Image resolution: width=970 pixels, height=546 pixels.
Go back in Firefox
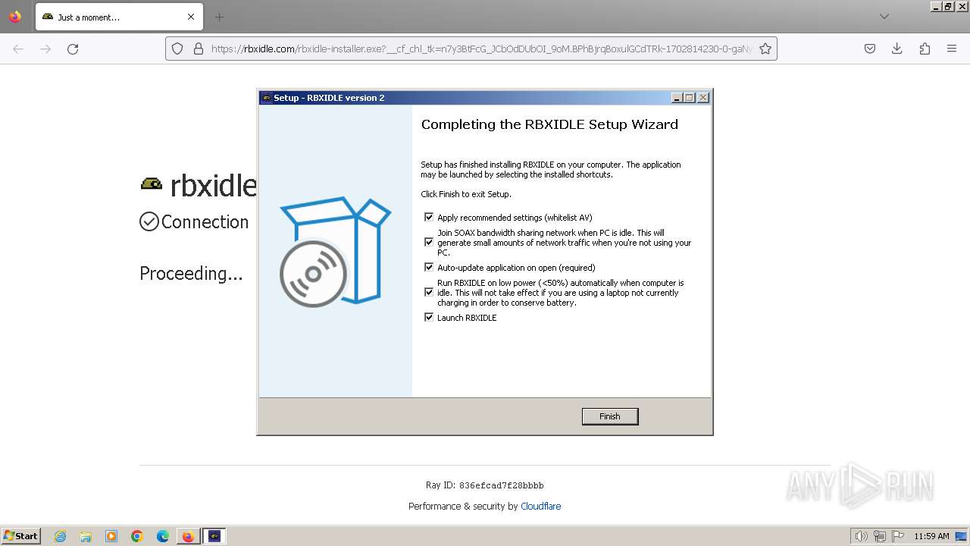[x=18, y=49]
